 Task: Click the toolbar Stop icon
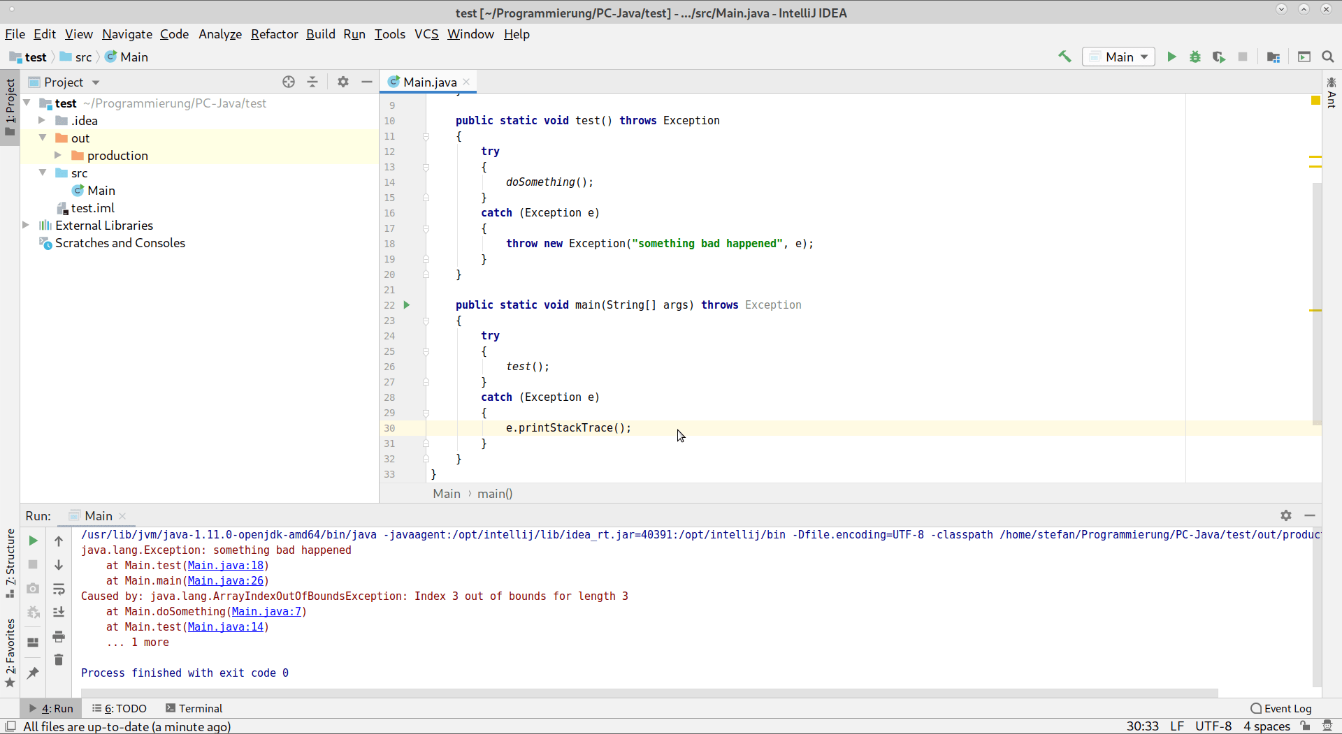tap(1243, 57)
